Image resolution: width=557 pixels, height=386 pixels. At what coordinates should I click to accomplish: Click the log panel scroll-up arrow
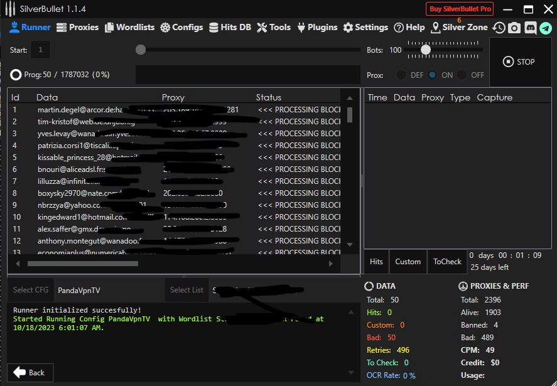coord(351,312)
